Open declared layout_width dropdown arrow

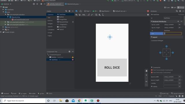[180, 25]
